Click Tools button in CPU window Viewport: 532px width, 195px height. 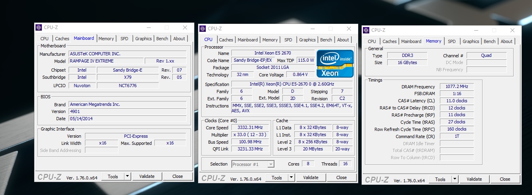277,177
